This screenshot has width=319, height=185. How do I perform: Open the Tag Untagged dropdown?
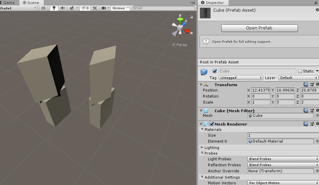click(x=241, y=78)
